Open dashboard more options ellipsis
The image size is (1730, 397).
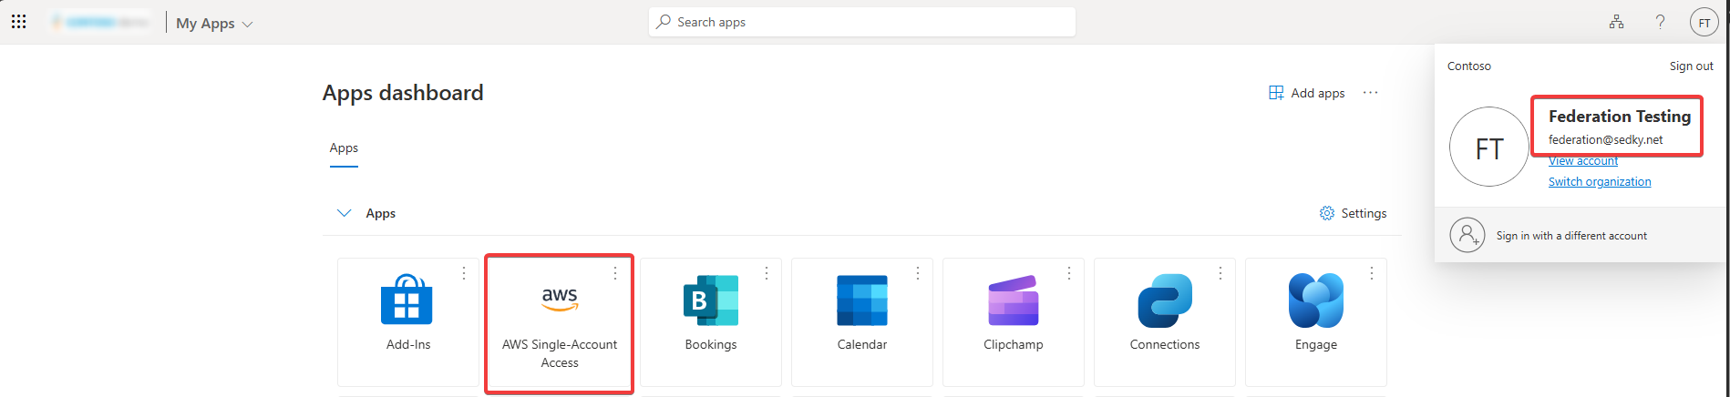point(1370,93)
